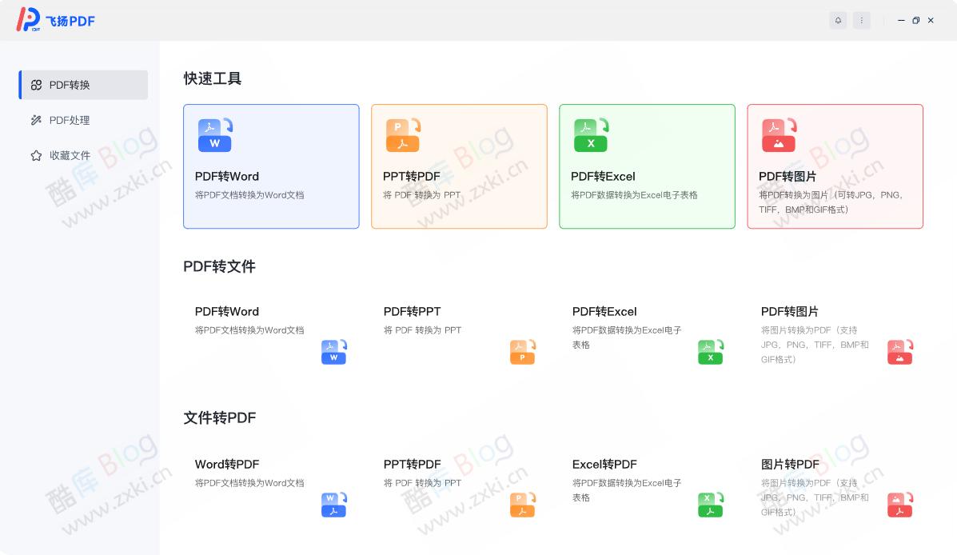
Task: Select the Excel转PDF icon
Action: (711, 505)
